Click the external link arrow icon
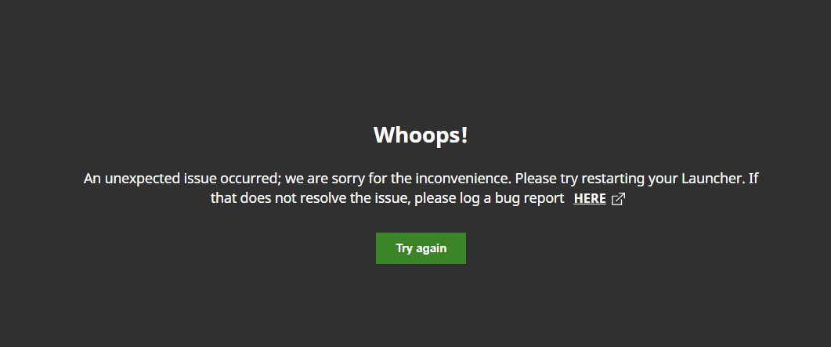The height and width of the screenshot is (347, 831). pos(619,199)
